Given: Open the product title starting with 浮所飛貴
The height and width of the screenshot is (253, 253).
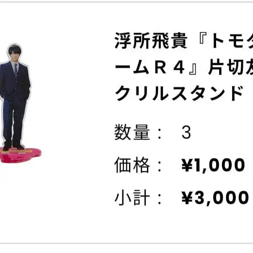Looking at the screenshot, I should pyautogui.click(x=184, y=67).
